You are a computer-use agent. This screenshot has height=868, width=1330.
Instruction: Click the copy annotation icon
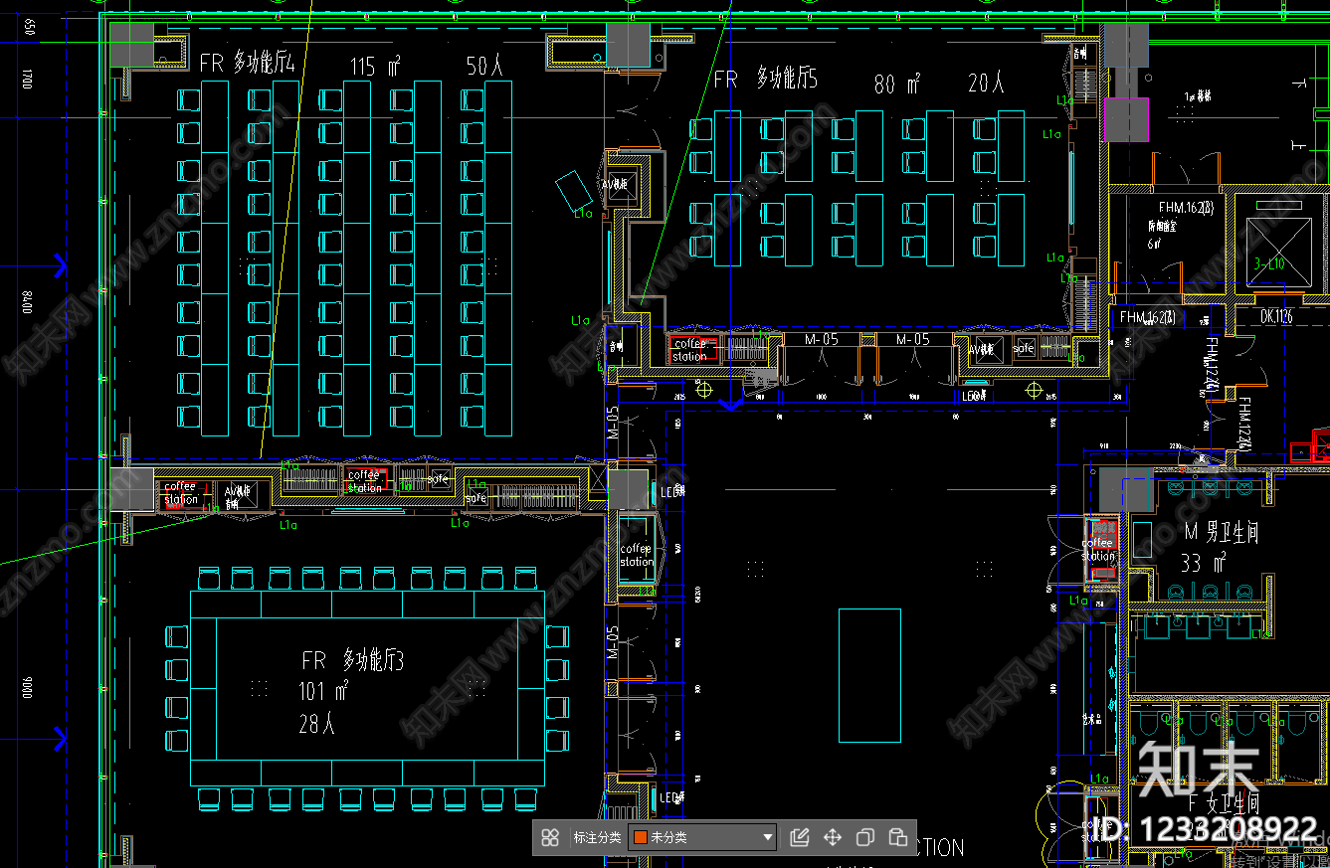pyautogui.click(x=865, y=837)
